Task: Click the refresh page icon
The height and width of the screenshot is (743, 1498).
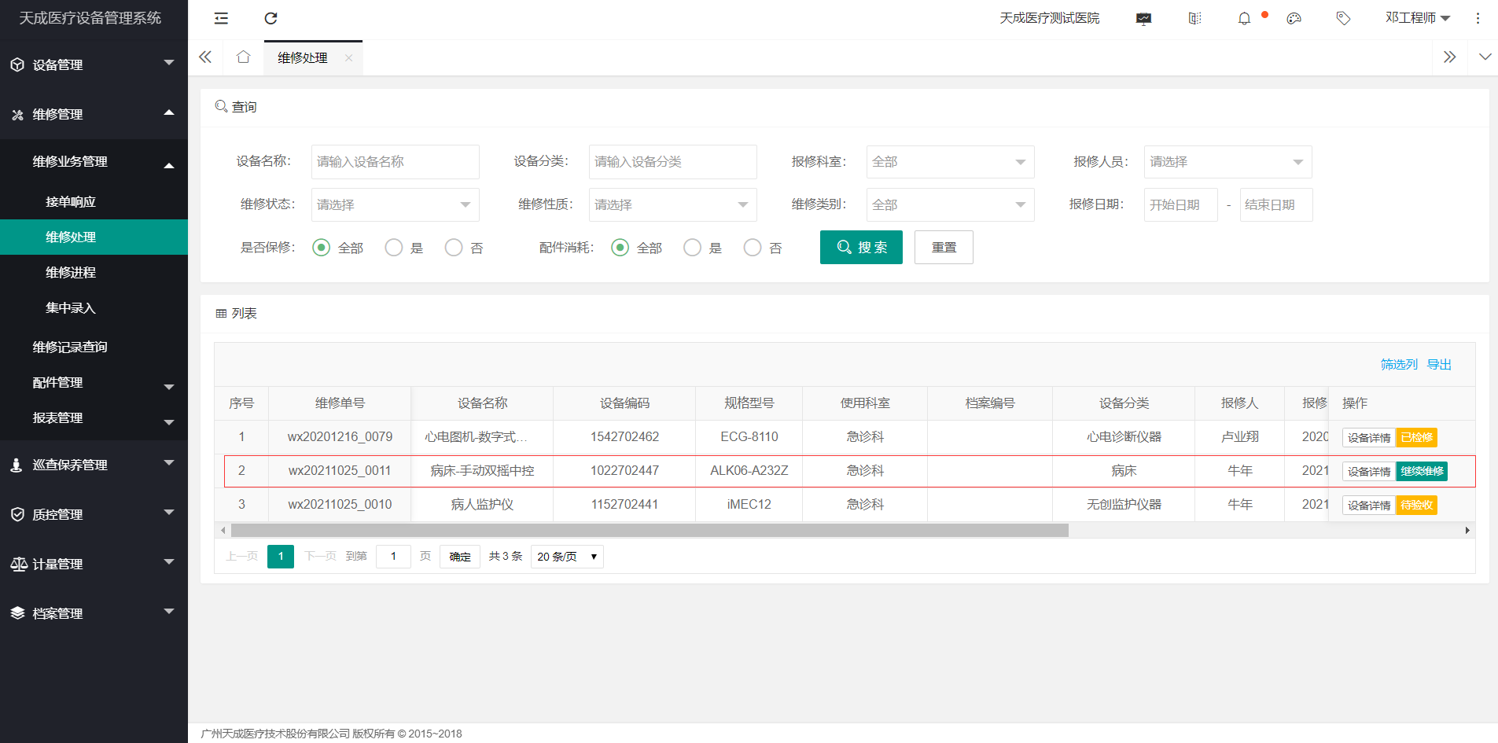Action: point(271,18)
